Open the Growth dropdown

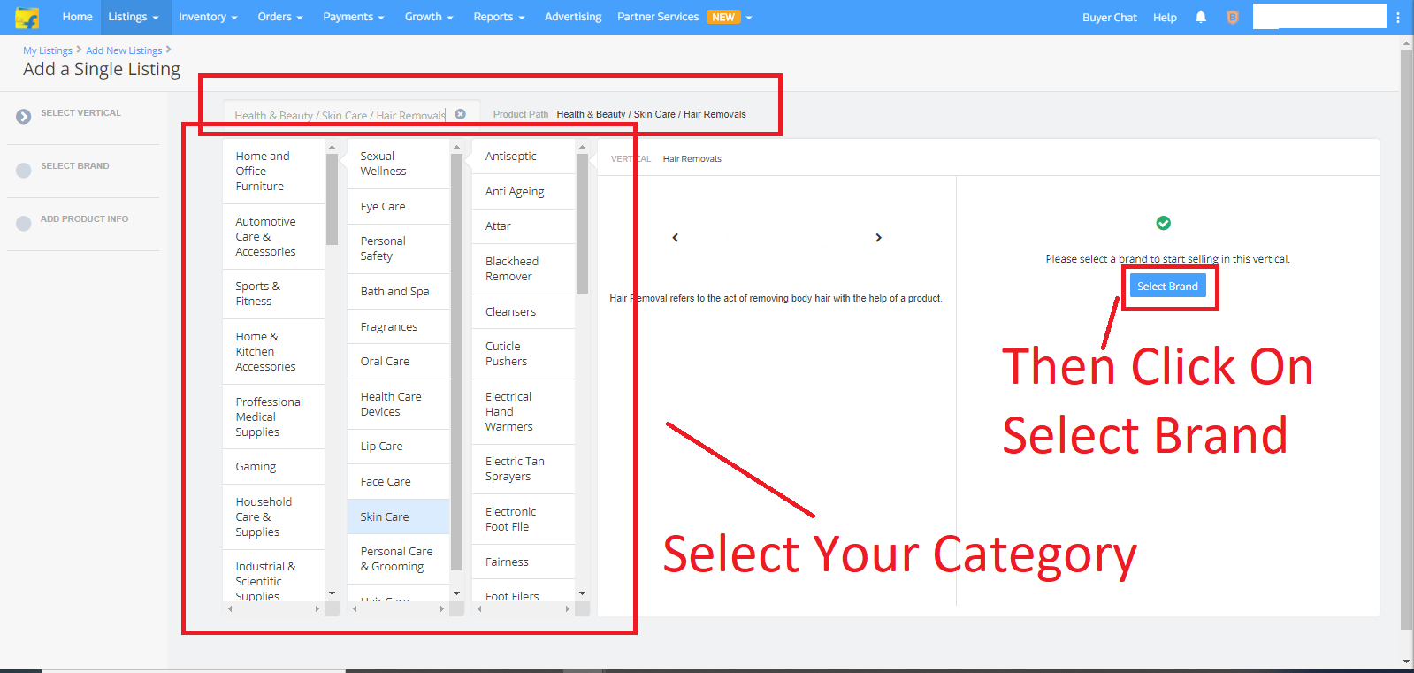pyautogui.click(x=429, y=17)
